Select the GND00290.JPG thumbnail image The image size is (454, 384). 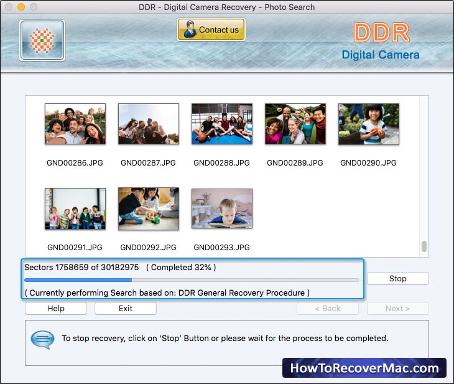pos(369,124)
